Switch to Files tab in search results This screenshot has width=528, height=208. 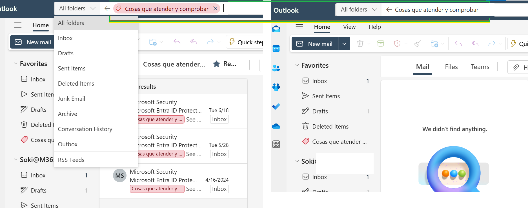pyautogui.click(x=451, y=67)
